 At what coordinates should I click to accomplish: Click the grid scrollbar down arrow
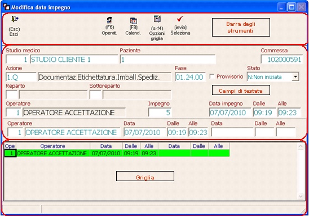point(301,196)
